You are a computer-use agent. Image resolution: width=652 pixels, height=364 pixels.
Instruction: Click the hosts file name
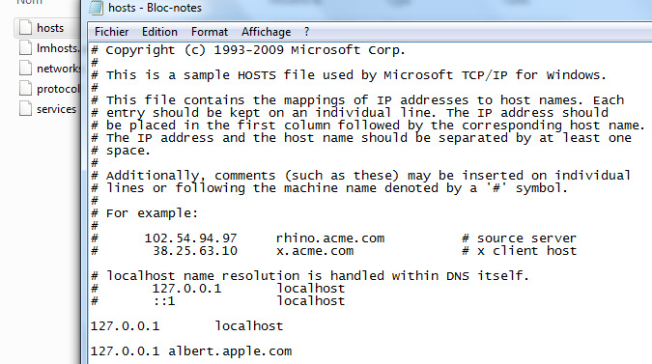50,28
